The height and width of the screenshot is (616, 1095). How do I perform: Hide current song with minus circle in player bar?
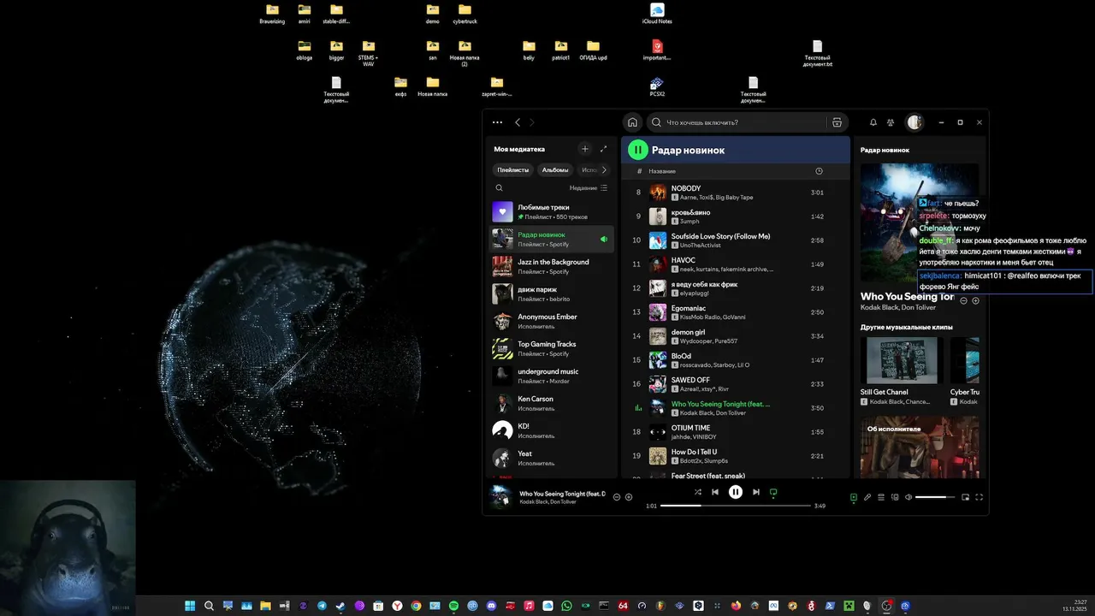[617, 497]
